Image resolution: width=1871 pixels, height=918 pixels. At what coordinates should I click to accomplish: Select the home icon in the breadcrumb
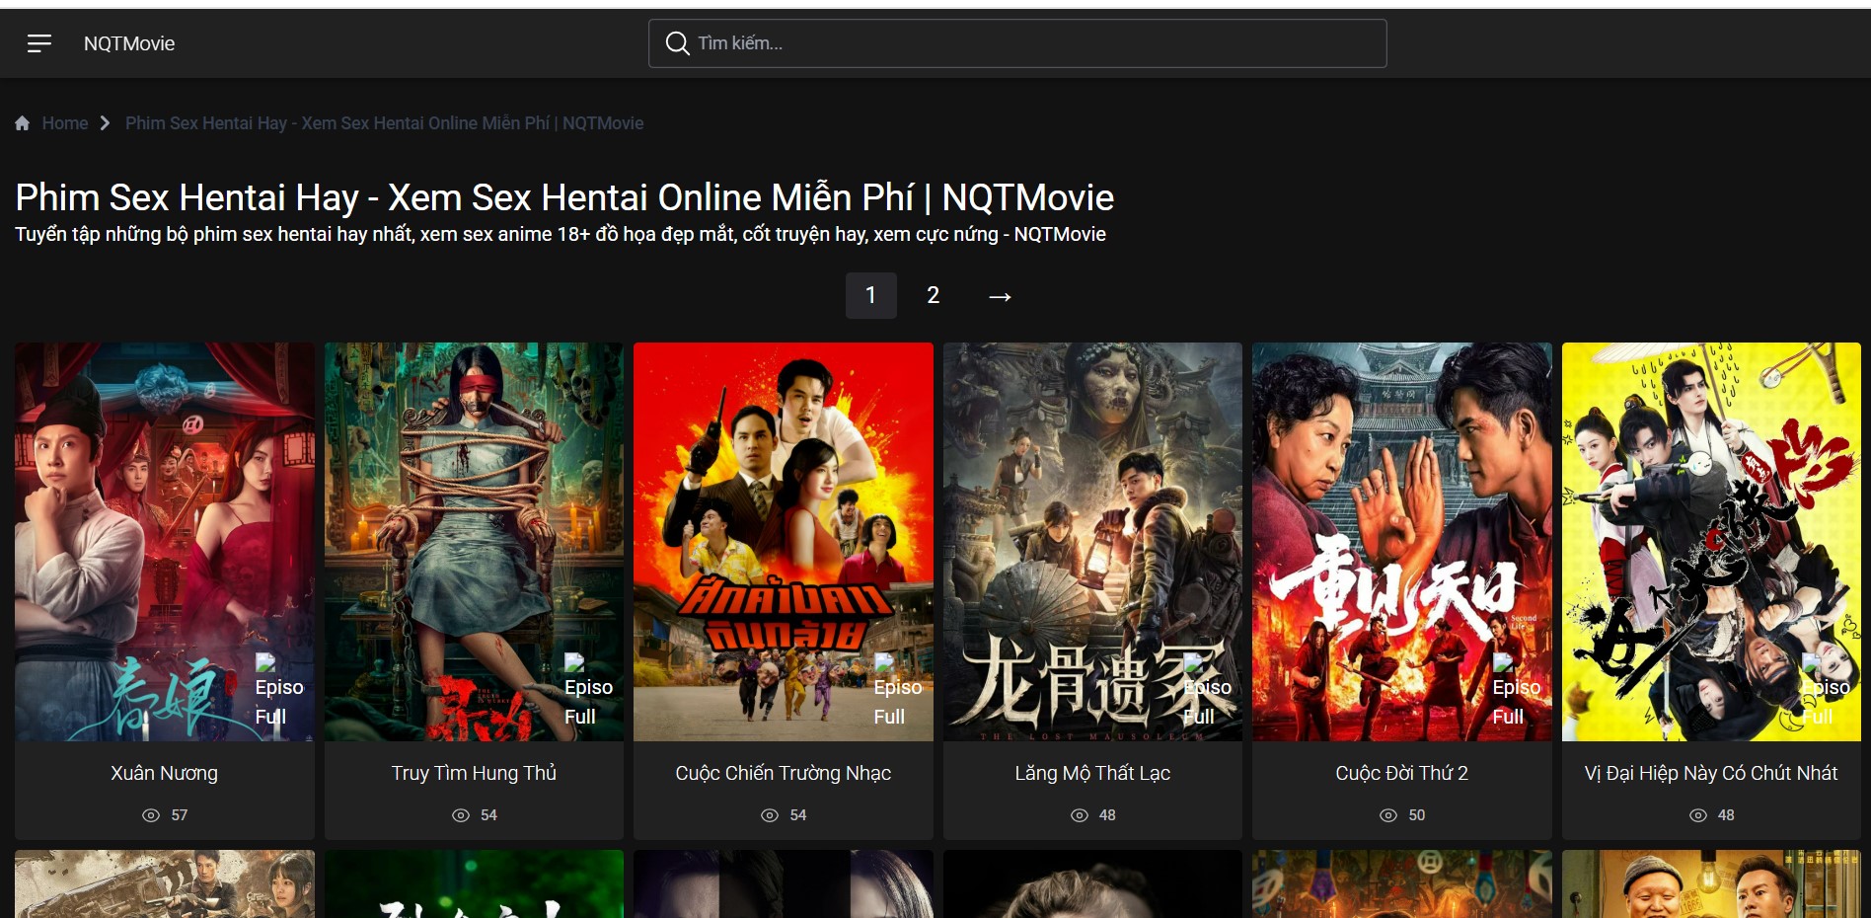[x=21, y=122]
